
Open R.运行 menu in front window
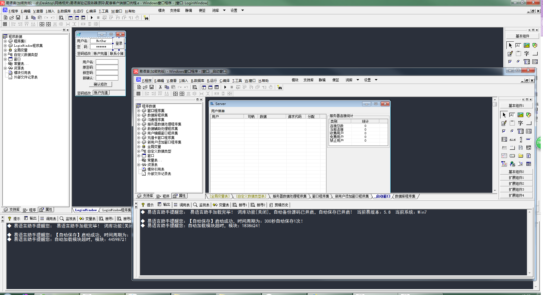pos(212,81)
